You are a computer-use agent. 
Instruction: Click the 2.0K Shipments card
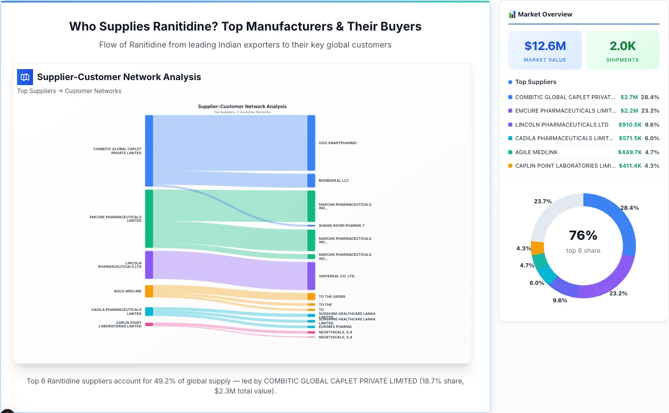click(622, 50)
